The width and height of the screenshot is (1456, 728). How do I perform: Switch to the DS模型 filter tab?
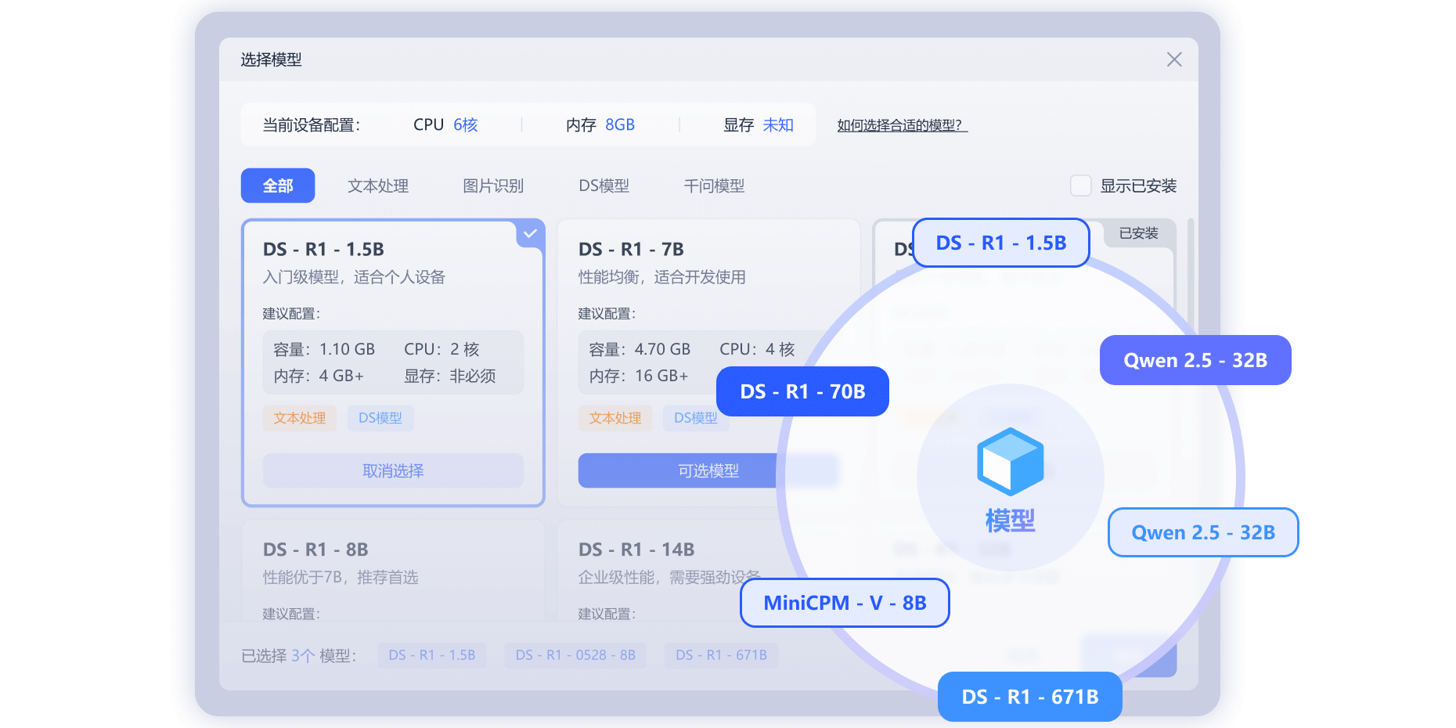[604, 186]
